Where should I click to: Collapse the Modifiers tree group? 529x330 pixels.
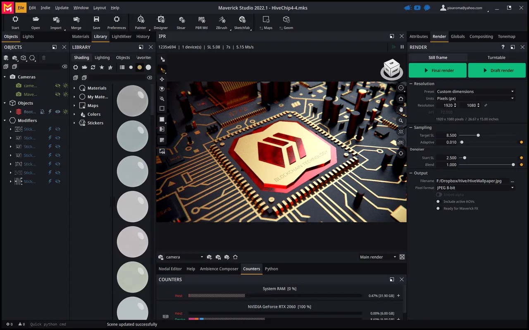[5, 121]
